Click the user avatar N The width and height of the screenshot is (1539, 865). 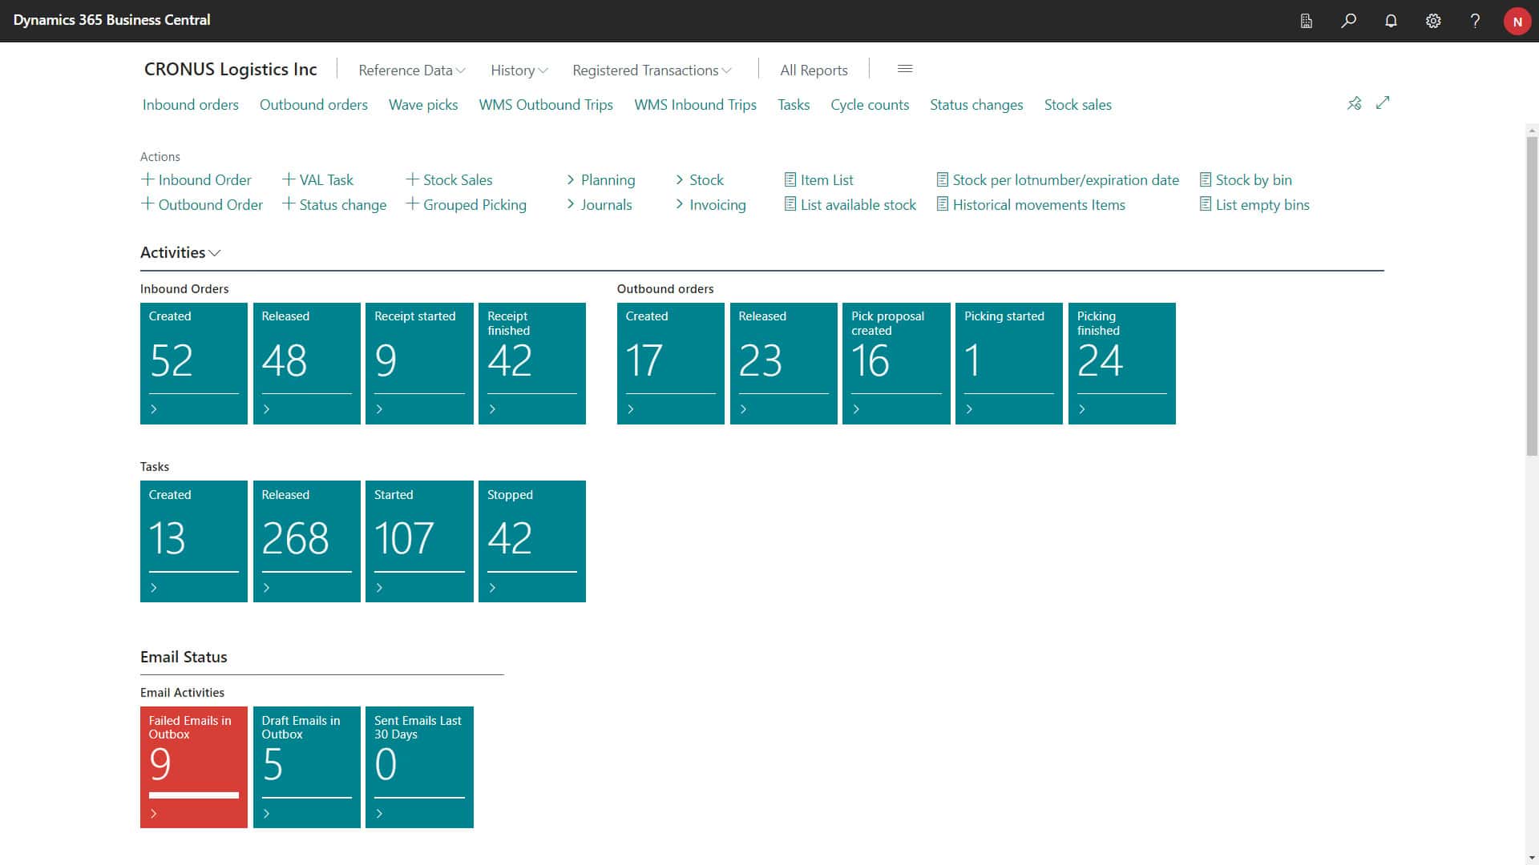pyautogui.click(x=1517, y=22)
